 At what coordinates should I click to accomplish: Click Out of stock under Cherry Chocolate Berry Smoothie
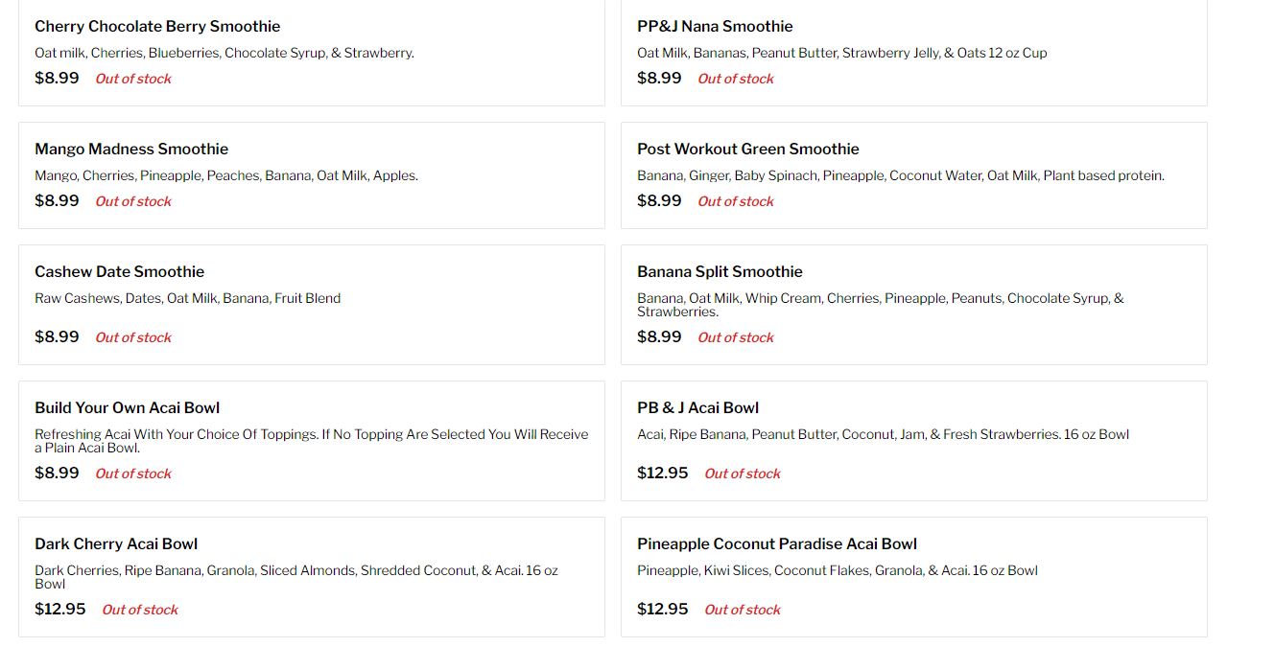133,80
